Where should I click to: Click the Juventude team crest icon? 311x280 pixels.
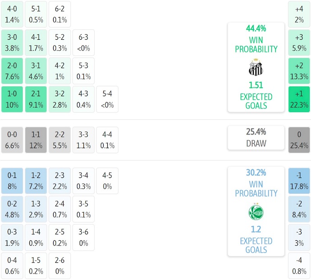click(x=256, y=212)
